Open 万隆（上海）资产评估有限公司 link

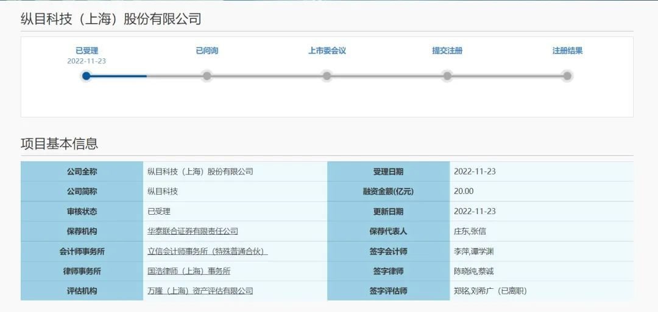click(x=200, y=291)
